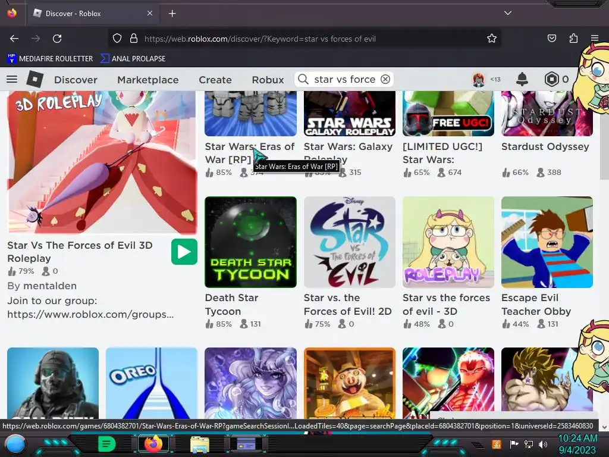Open Star vs the forces of evil - 3D thumbnail

[x=448, y=242]
